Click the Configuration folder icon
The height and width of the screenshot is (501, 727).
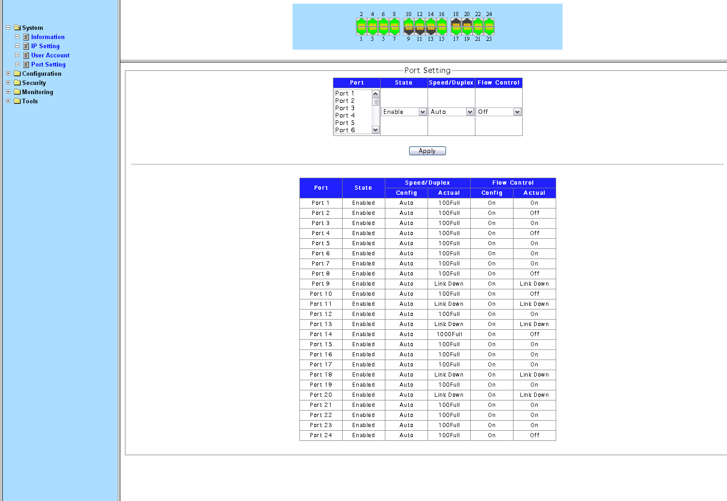click(17, 73)
